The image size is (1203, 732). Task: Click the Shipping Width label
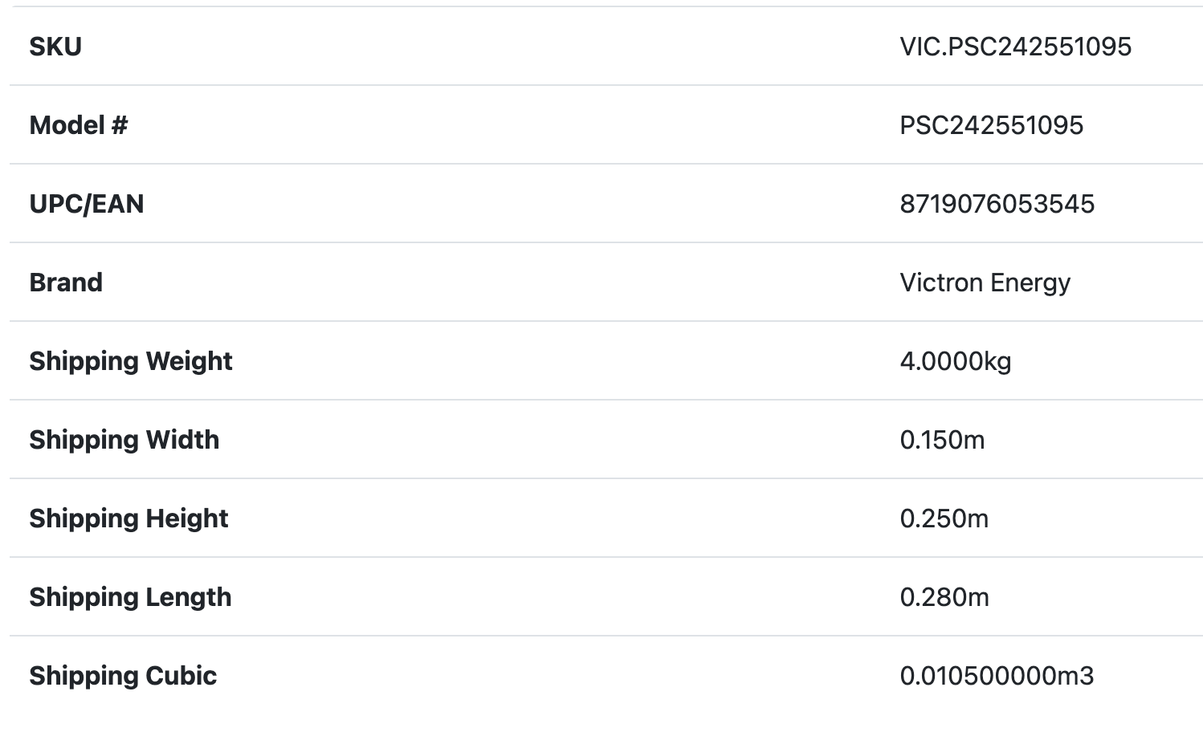coord(124,440)
